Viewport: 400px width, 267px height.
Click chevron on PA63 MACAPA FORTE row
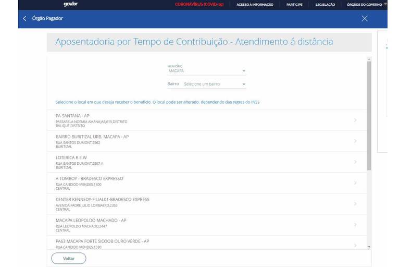tap(355, 246)
